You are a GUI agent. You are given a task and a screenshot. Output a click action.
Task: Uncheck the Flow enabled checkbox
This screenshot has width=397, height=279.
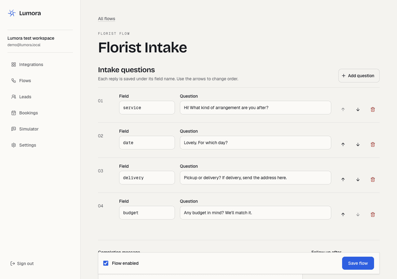click(106, 263)
